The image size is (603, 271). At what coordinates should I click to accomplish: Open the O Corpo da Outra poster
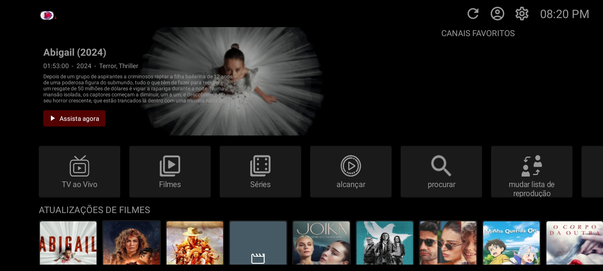tap(574, 243)
